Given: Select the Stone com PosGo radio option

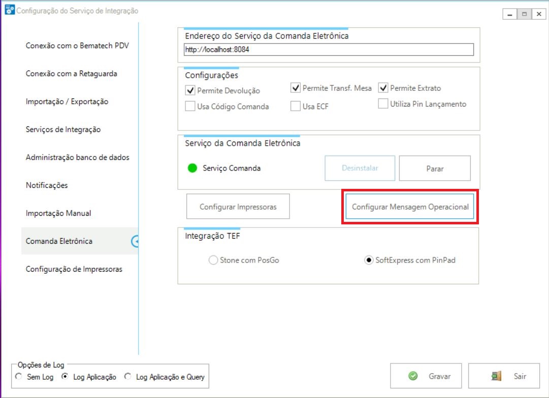Looking at the screenshot, I should tap(213, 260).
